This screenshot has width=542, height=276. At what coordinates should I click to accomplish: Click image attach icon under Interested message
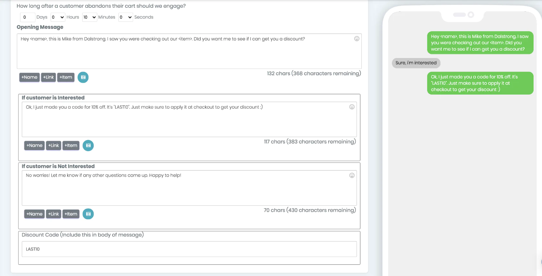[88, 146]
